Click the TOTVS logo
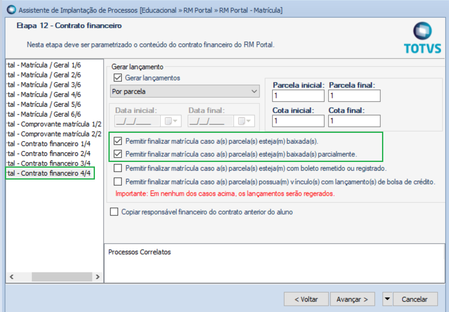This screenshot has width=449, height=312. [x=422, y=38]
